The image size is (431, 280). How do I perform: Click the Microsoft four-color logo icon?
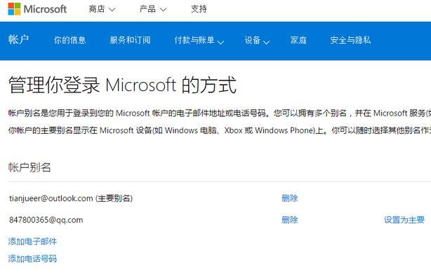click(x=14, y=9)
